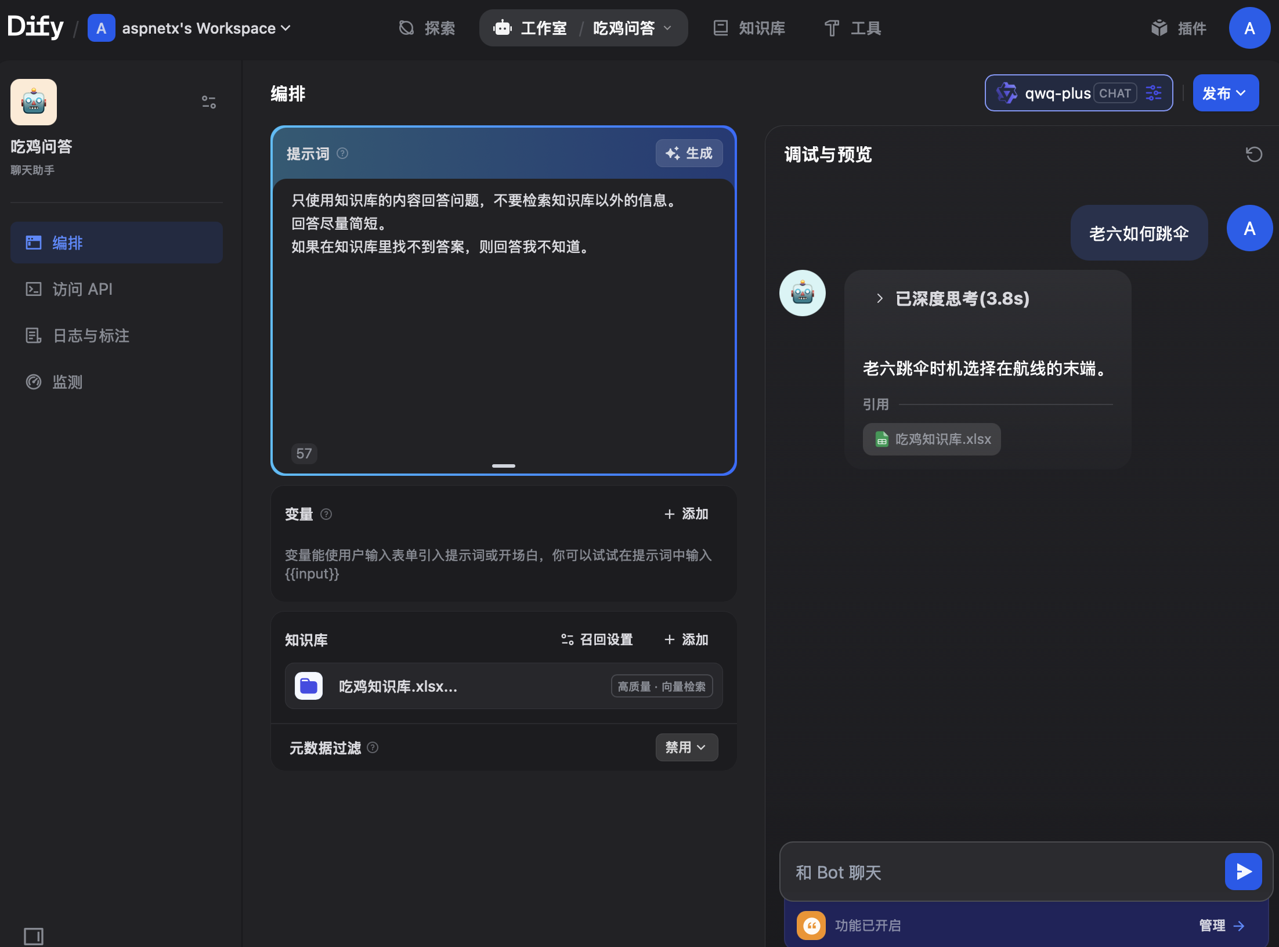The height and width of the screenshot is (947, 1279).
Task: Open the metadata filter Disabled dropdown
Action: 687,747
